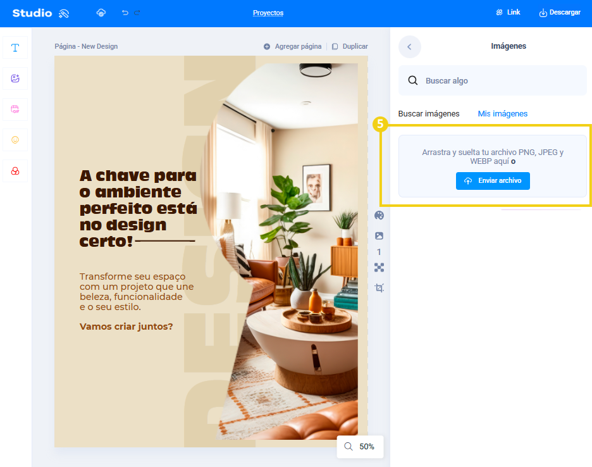Viewport: 592px width, 467px height.
Task: Click Duplicar page button
Action: (x=350, y=46)
